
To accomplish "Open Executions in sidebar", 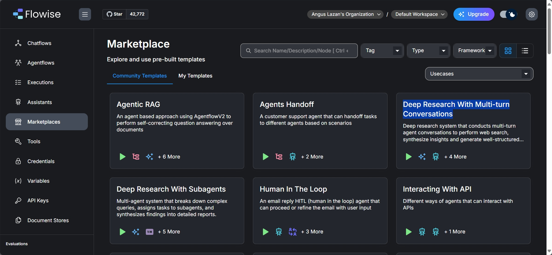I will [47, 82].
